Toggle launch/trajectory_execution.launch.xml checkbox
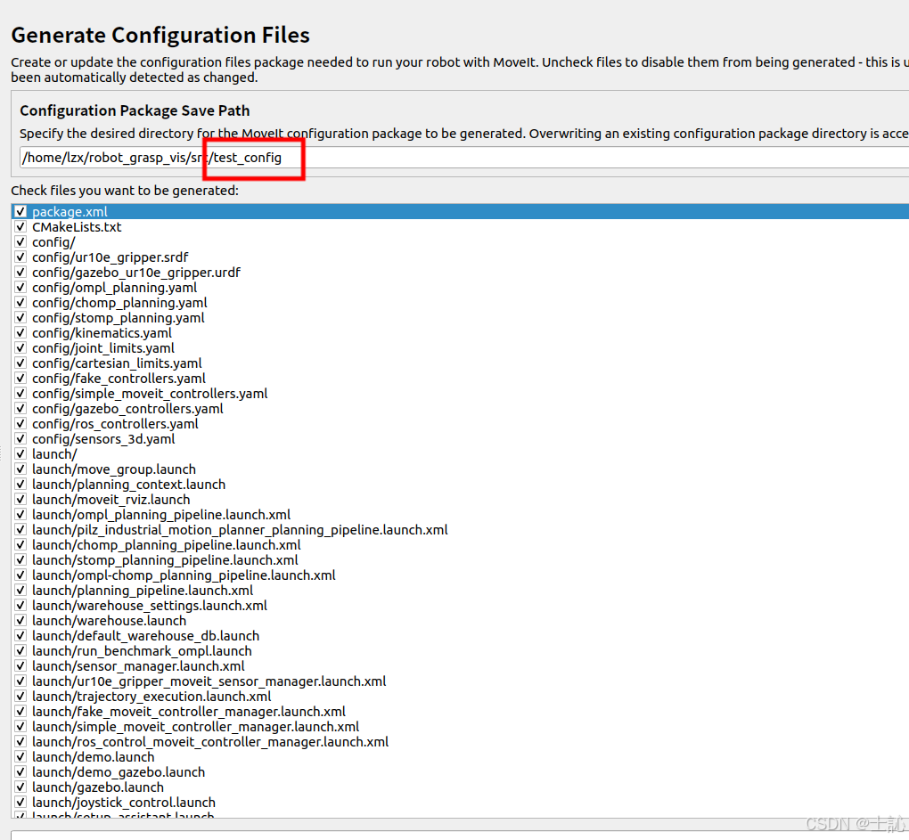 [20, 696]
